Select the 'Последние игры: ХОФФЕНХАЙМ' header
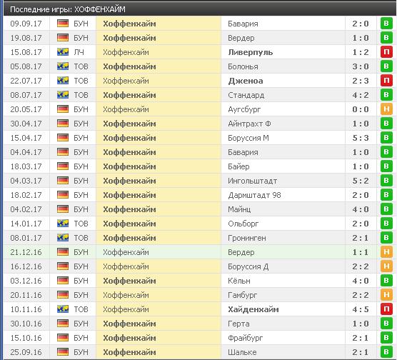The width and height of the screenshot is (397, 360). tap(68, 9)
